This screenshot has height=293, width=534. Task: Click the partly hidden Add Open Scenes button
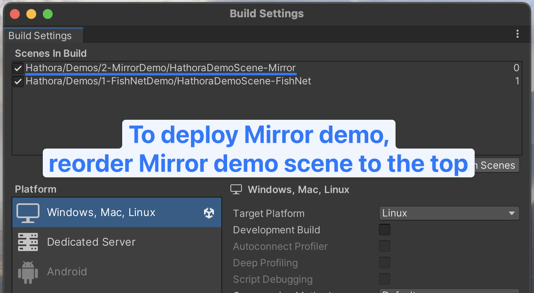(497, 165)
